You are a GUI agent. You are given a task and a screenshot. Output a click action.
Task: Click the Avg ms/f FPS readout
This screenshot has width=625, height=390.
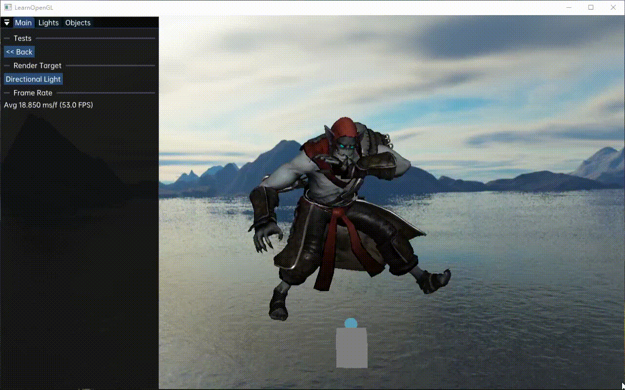48,105
